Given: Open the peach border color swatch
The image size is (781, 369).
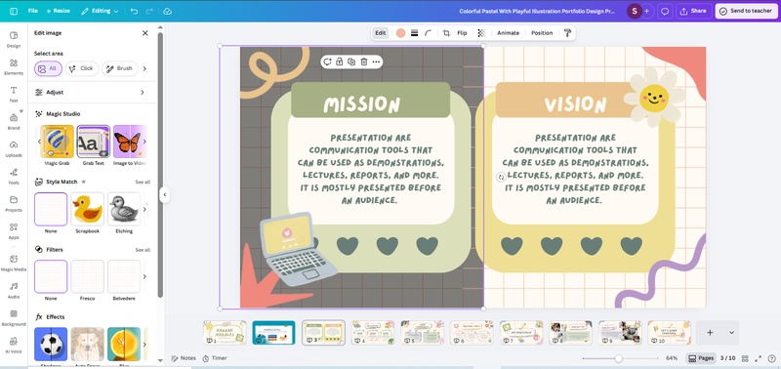Looking at the screenshot, I should [x=401, y=33].
